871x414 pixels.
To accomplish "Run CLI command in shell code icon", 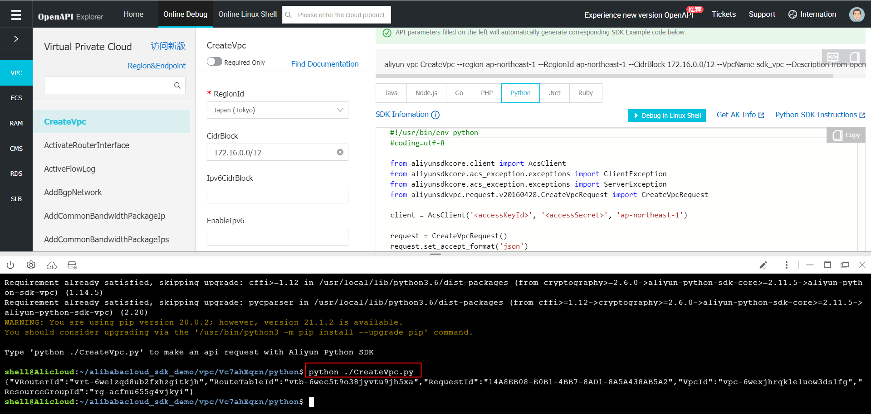I will tap(833, 57).
